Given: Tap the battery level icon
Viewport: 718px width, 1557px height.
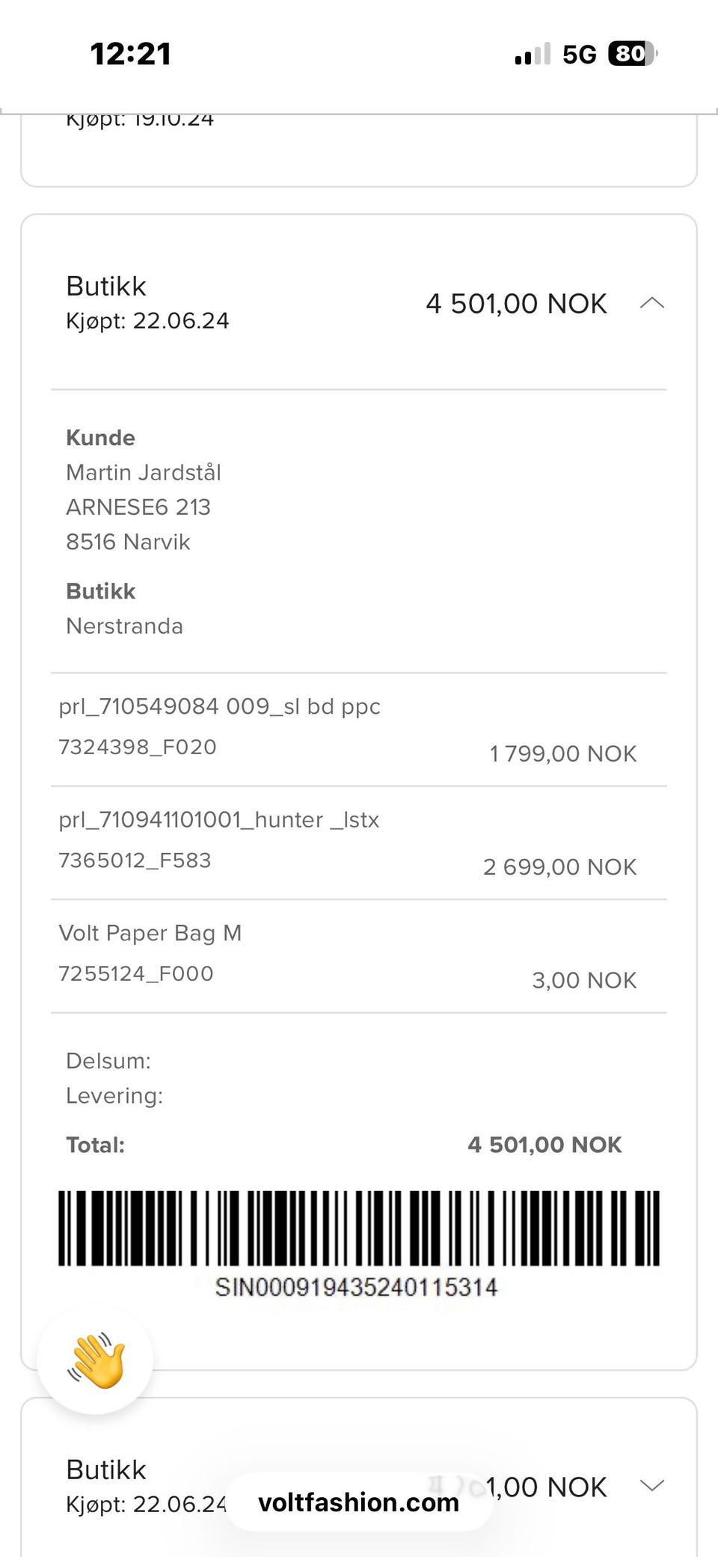Looking at the screenshot, I should coord(633,54).
